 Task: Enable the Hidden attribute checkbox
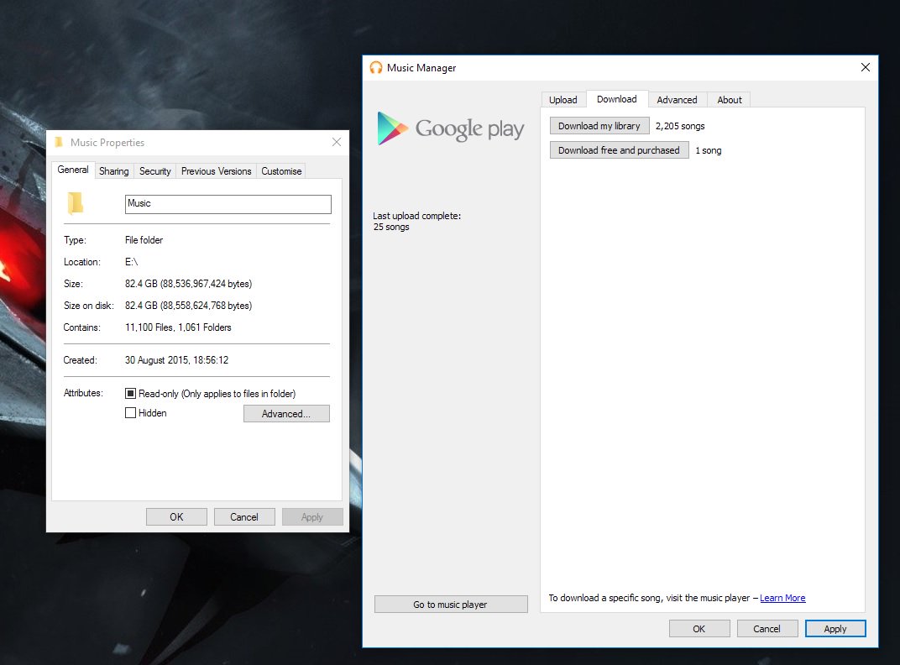click(x=130, y=413)
